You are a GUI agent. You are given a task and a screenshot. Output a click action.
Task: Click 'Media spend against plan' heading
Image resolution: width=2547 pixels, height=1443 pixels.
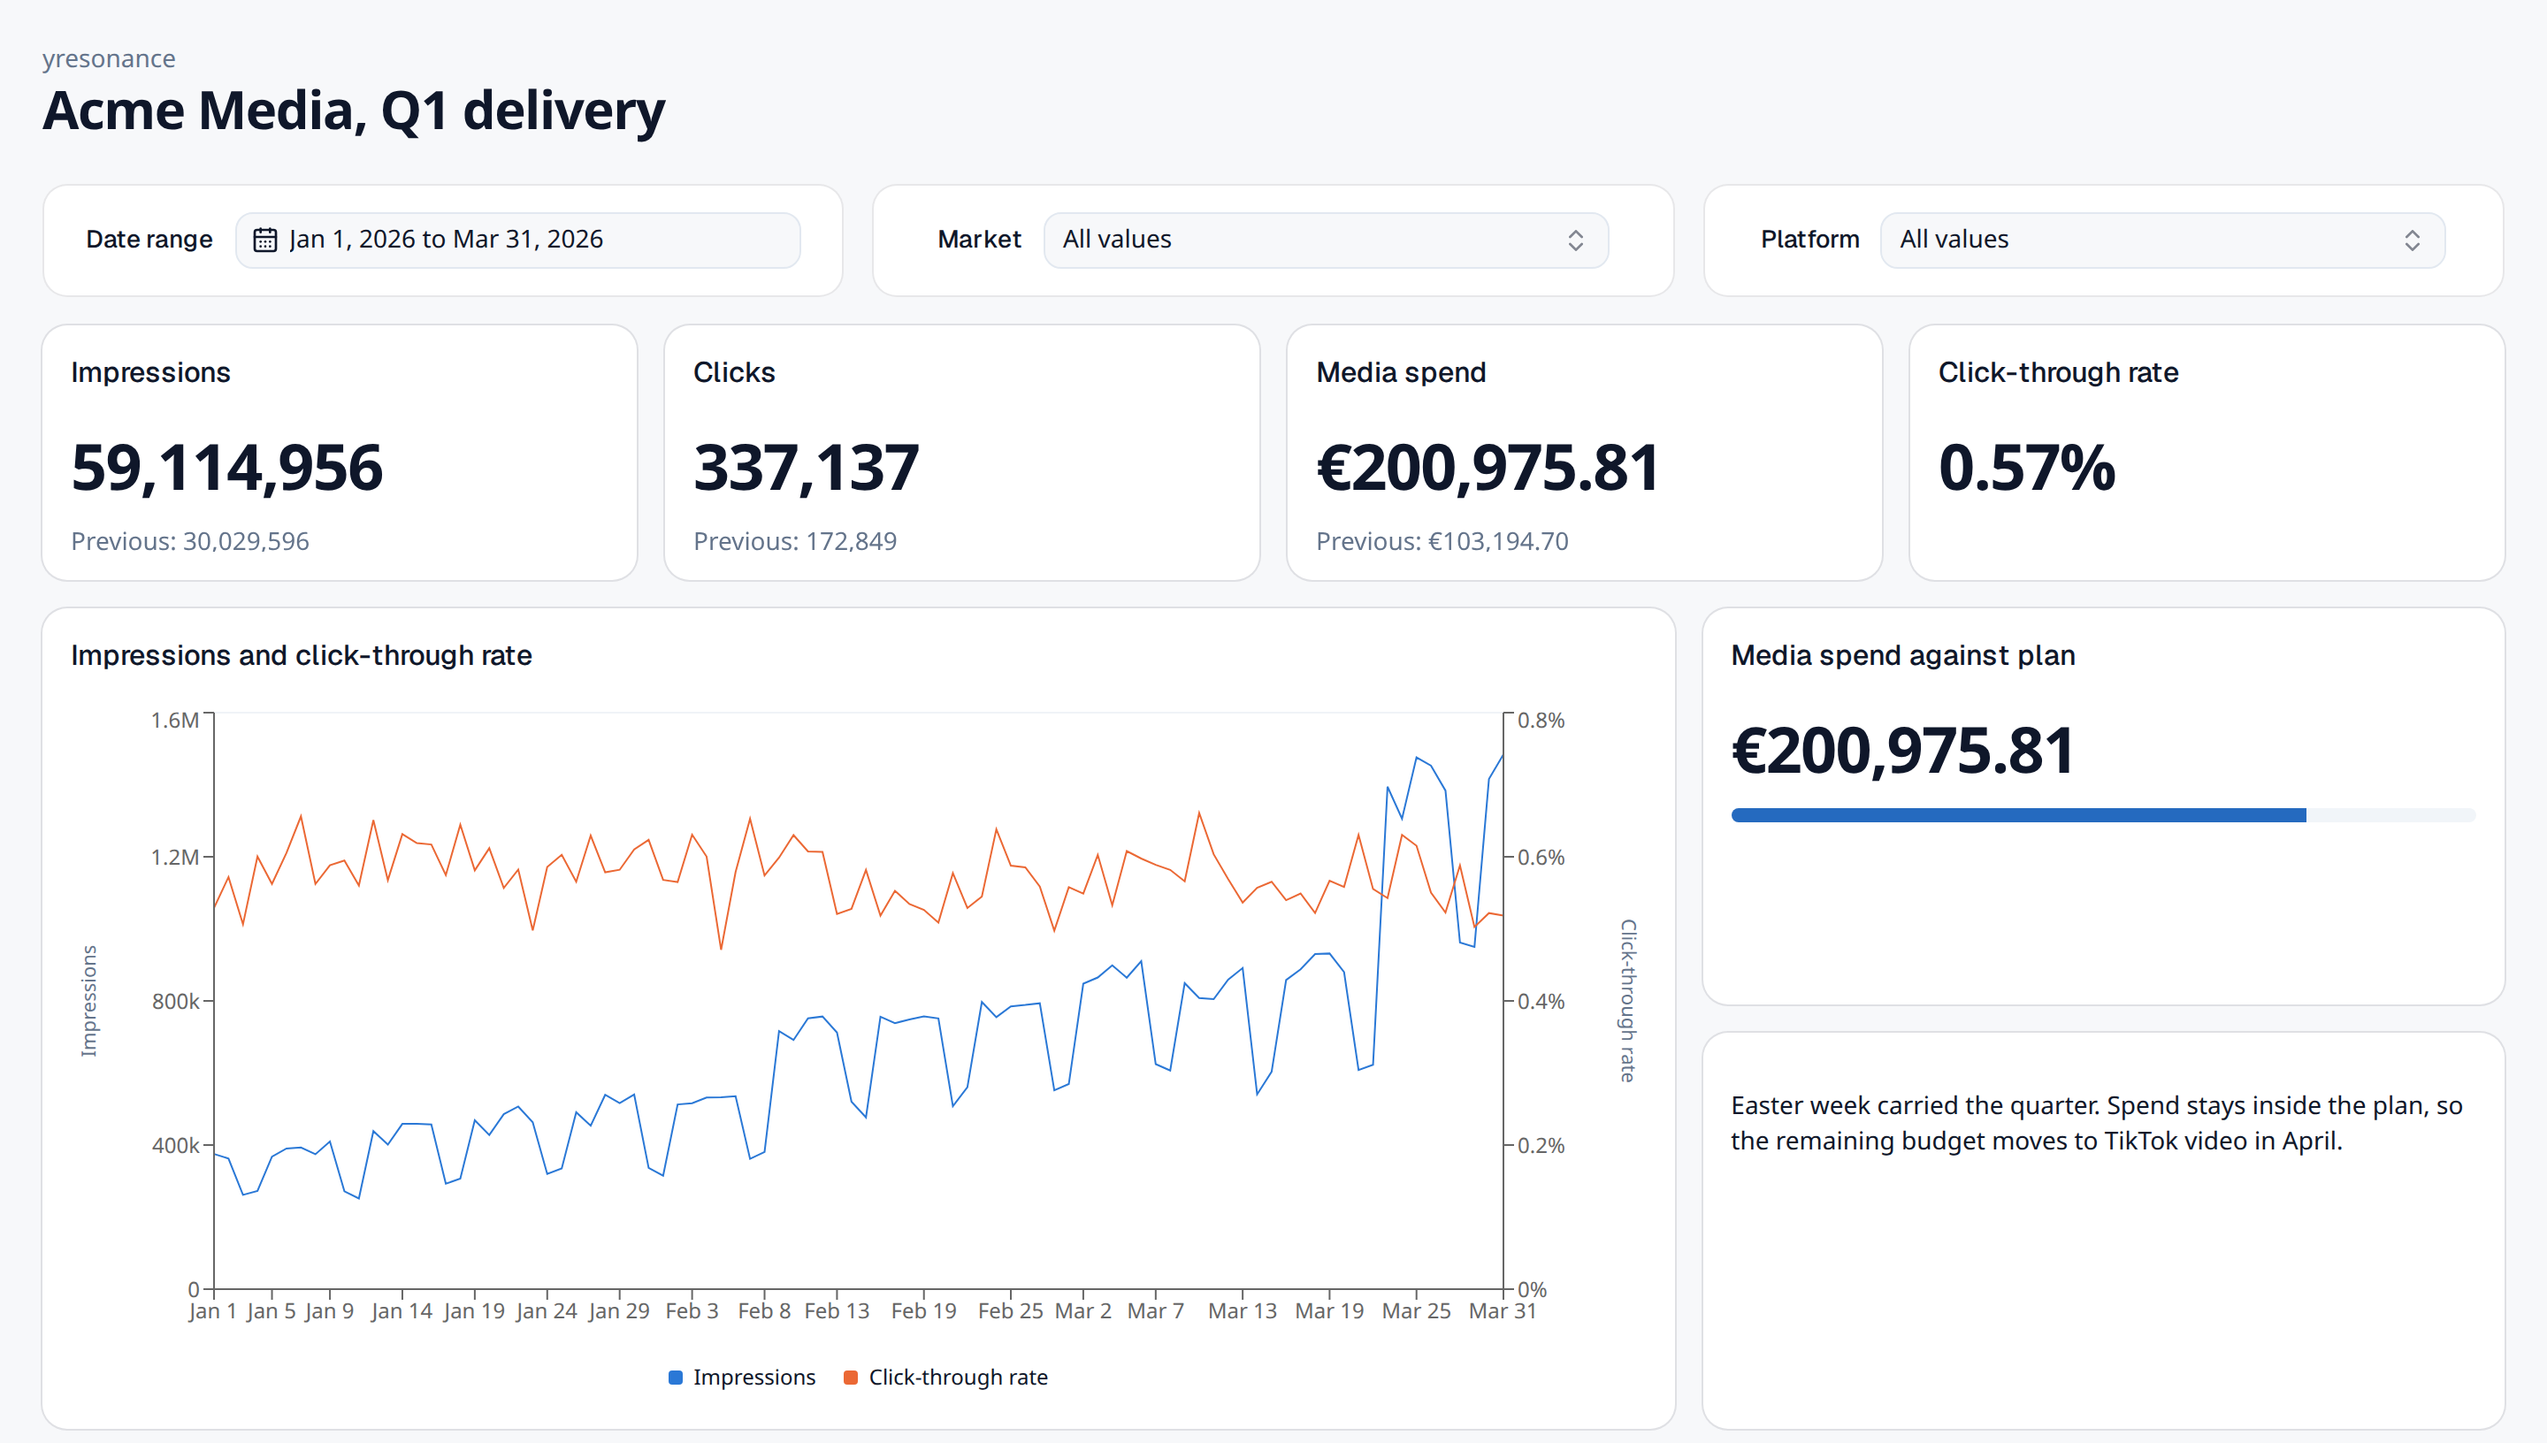click(1903, 655)
